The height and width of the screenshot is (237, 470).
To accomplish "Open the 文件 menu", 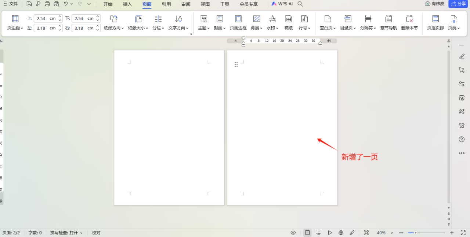I will pyautogui.click(x=10, y=4).
